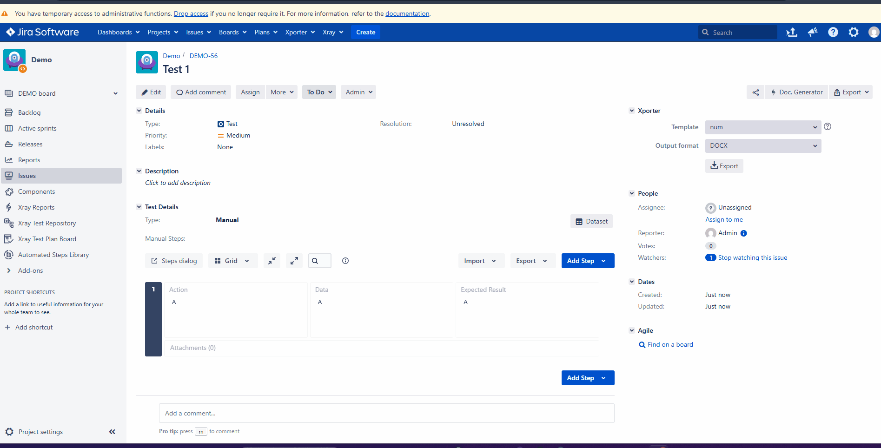Open Reports in the sidebar

pyautogui.click(x=29, y=160)
